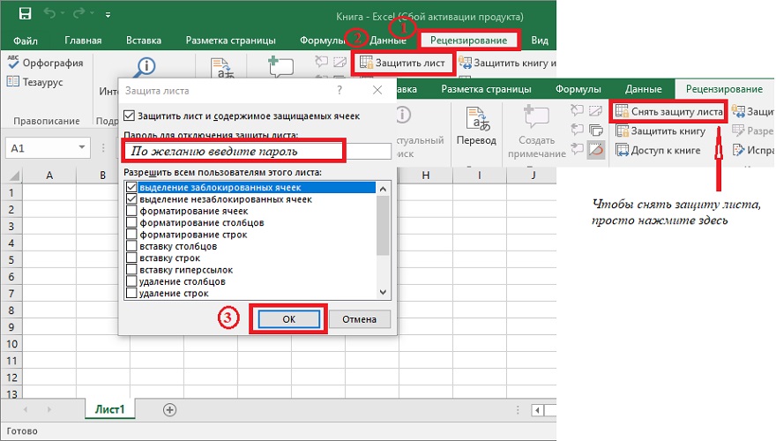Select row 10 header
This screenshot has height=441, width=776.
click(x=11, y=344)
